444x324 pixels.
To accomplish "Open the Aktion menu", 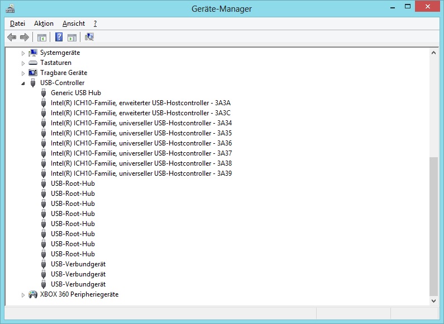I will [x=44, y=24].
